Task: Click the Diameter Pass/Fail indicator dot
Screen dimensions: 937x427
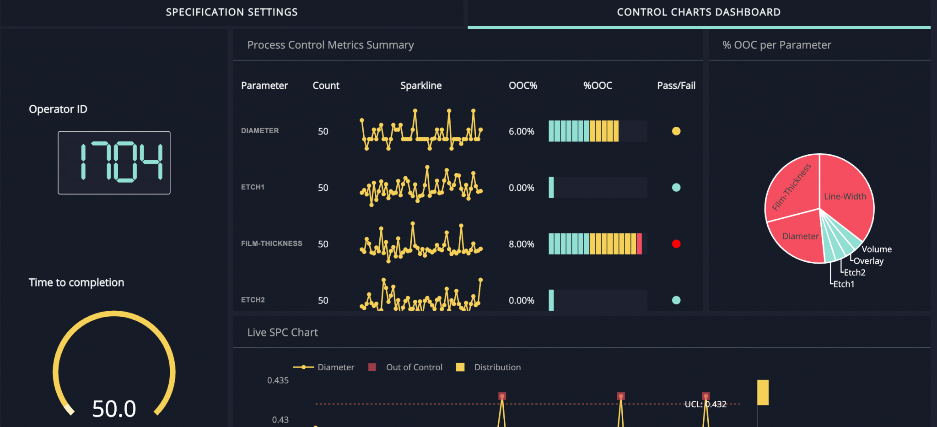Action: 677,131
